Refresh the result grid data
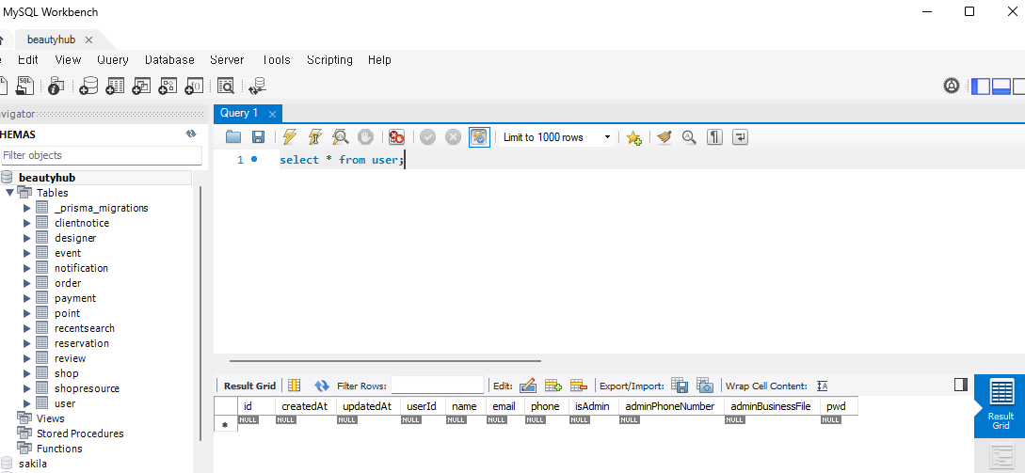This screenshot has width=1025, height=473. click(x=322, y=386)
